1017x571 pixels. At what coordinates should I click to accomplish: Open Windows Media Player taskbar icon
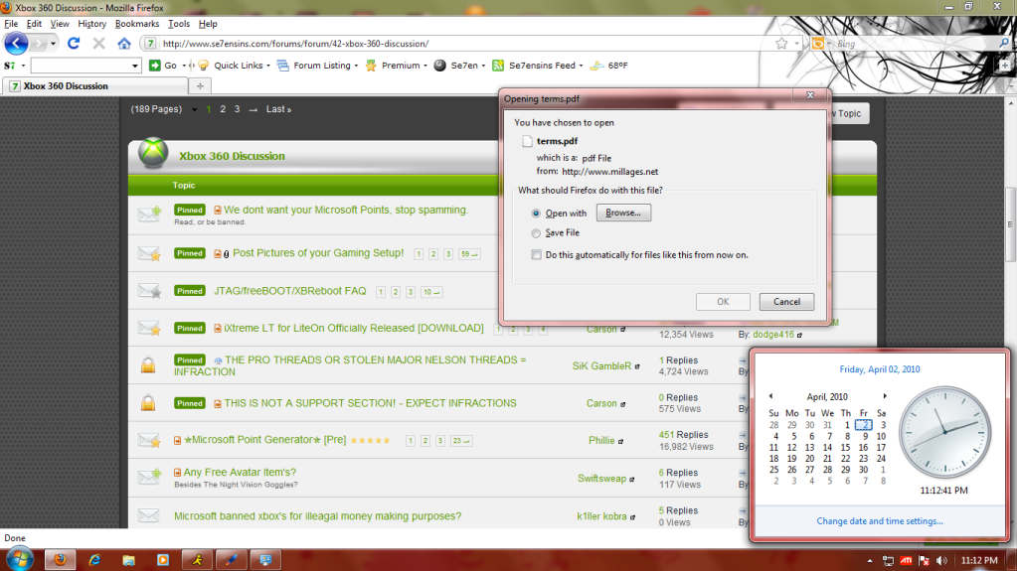tap(163, 560)
